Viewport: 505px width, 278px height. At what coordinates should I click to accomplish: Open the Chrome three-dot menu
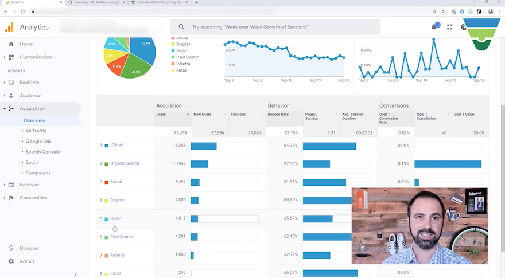tap(499, 11)
